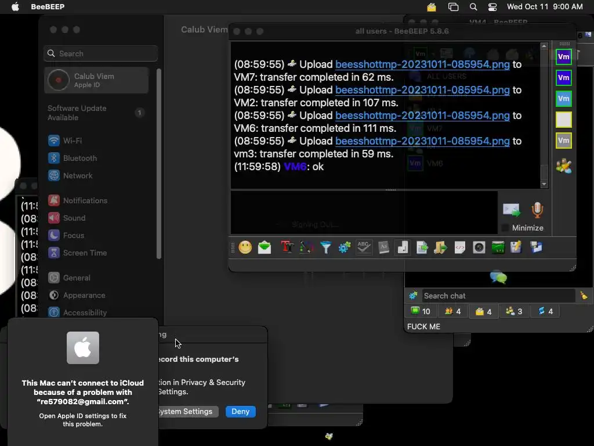Select the light blue Vm user avatar
Image resolution: width=594 pixels, height=446 pixels.
coord(564,99)
